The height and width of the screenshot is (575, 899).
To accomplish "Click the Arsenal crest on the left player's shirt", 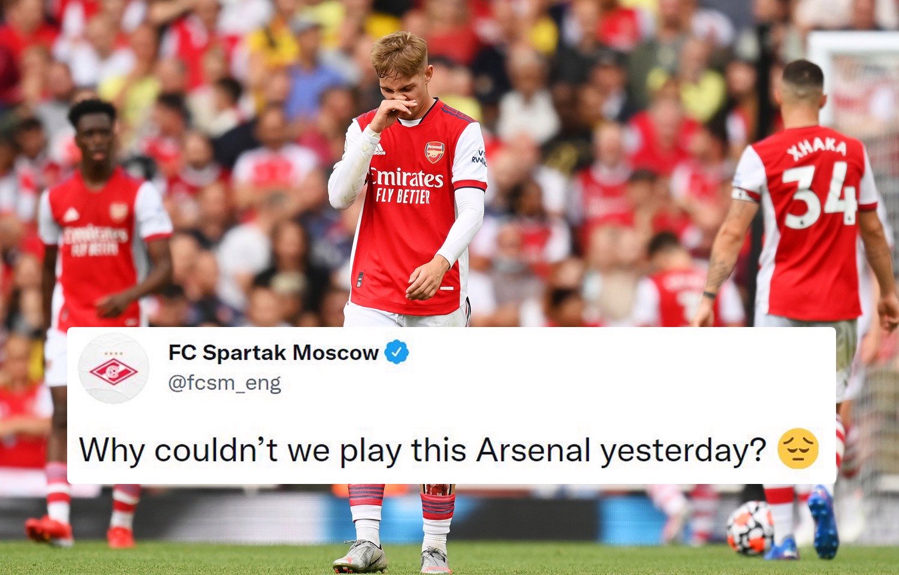I will click(118, 211).
